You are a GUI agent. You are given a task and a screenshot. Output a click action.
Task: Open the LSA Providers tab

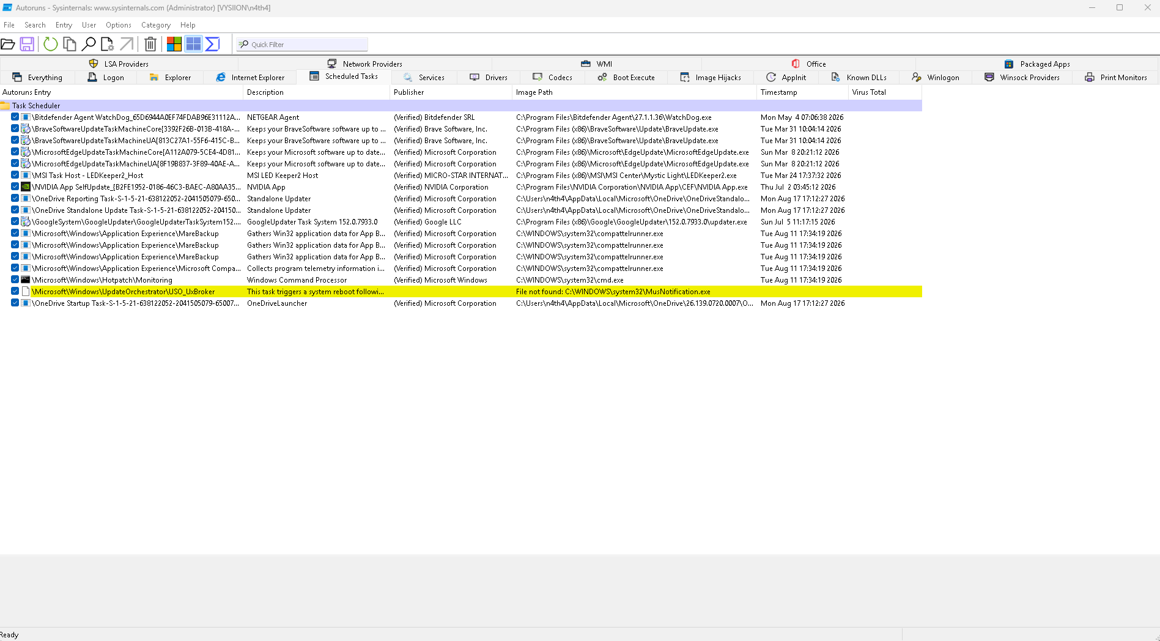pyautogui.click(x=119, y=64)
